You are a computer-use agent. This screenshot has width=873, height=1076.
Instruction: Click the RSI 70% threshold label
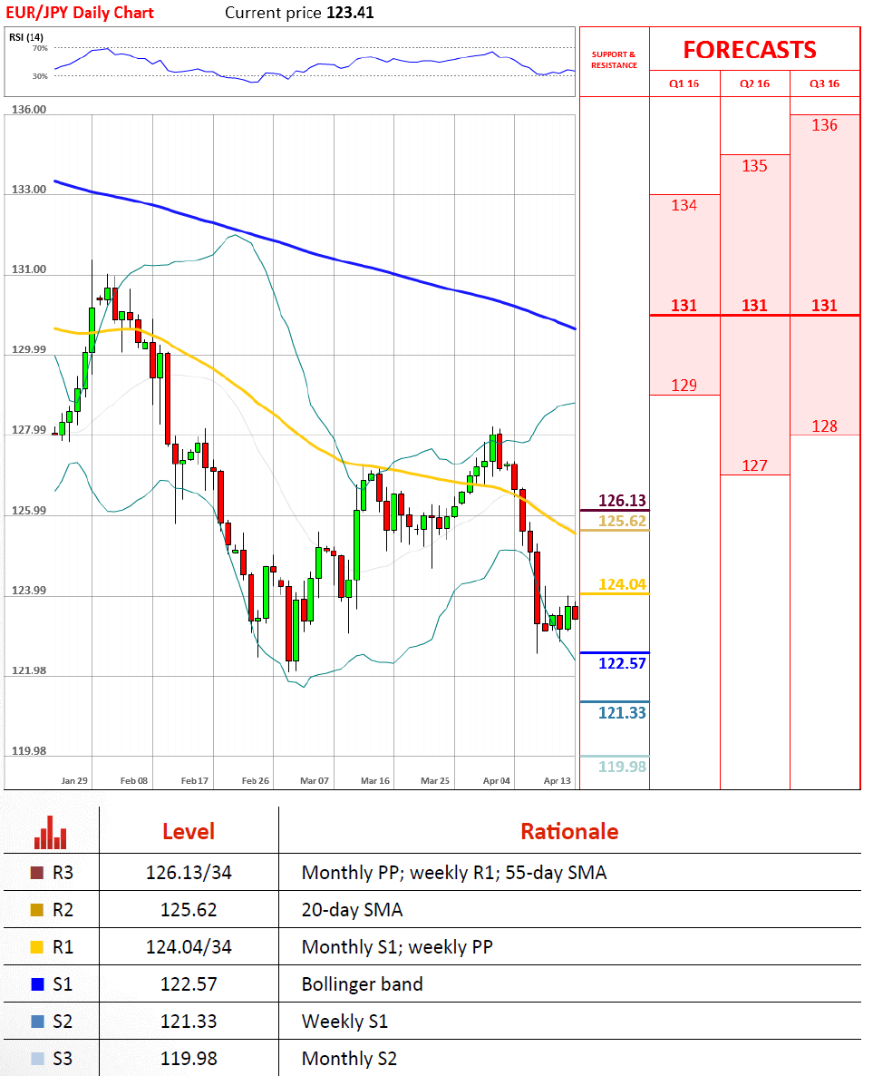(x=40, y=48)
